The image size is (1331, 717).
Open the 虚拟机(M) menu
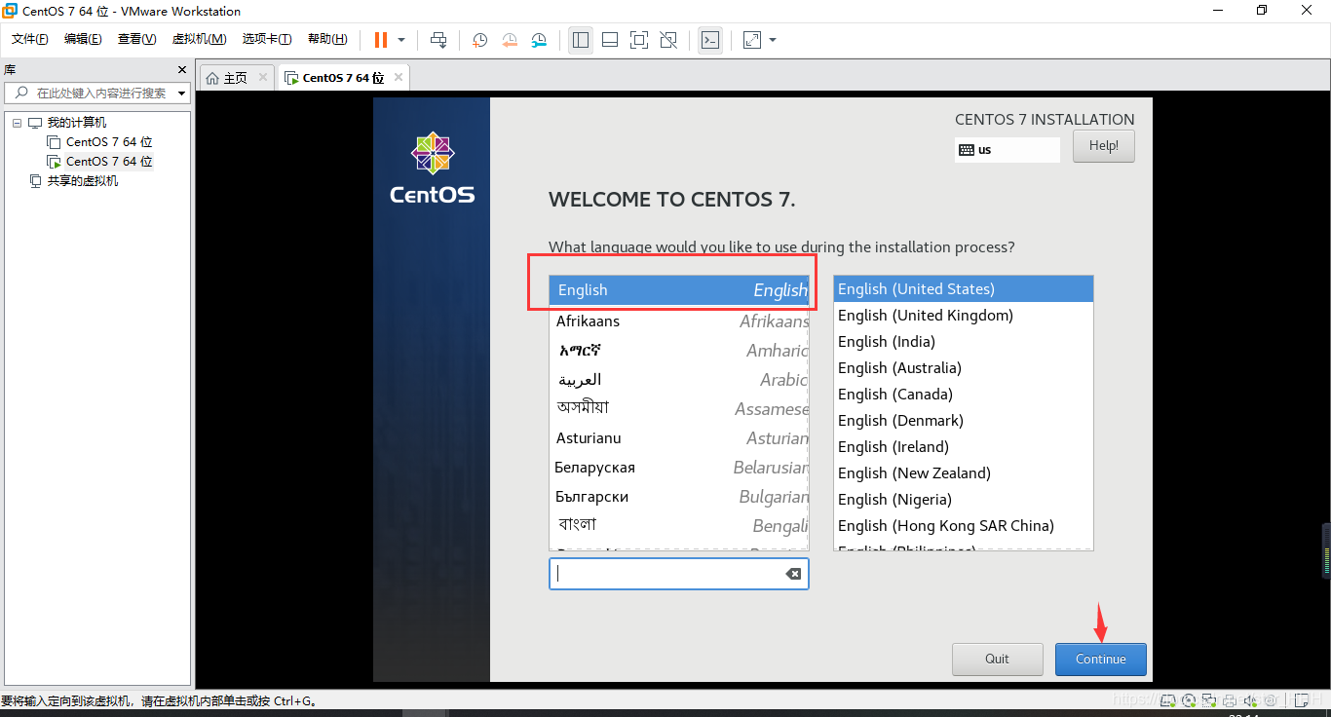pos(199,39)
